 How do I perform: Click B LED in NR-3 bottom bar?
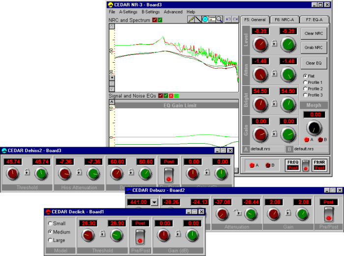(x=268, y=165)
